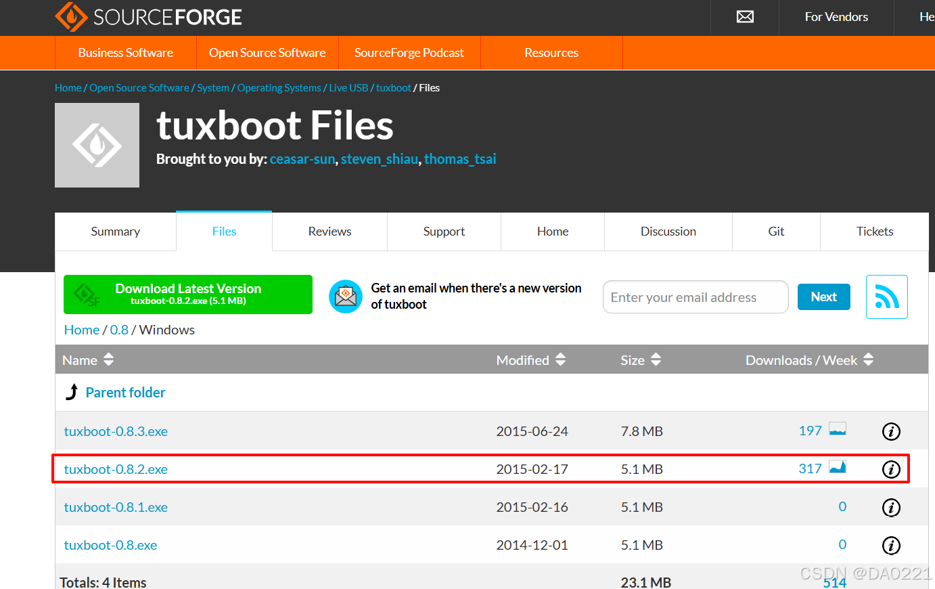Click the 2015-02-17 modified date
This screenshot has width=935, height=589.
coord(532,469)
